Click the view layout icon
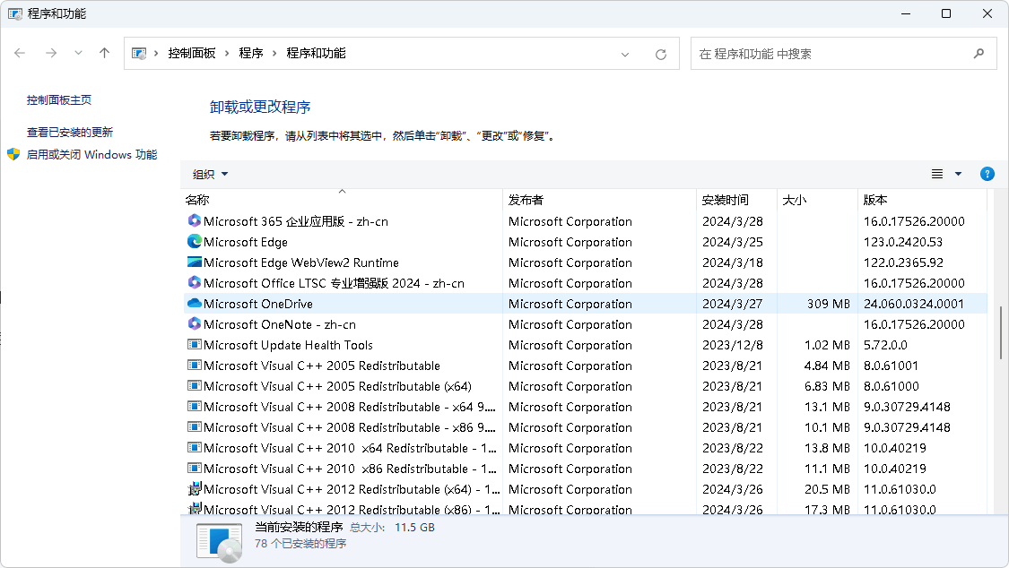This screenshot has width=1009, height=568. [937, 174]
